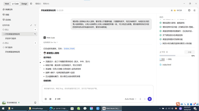Image resolution: width=199 pixels, height=111 pixels.
Task: Click the add-context icon in input box
Action: [x=46, y=99]
